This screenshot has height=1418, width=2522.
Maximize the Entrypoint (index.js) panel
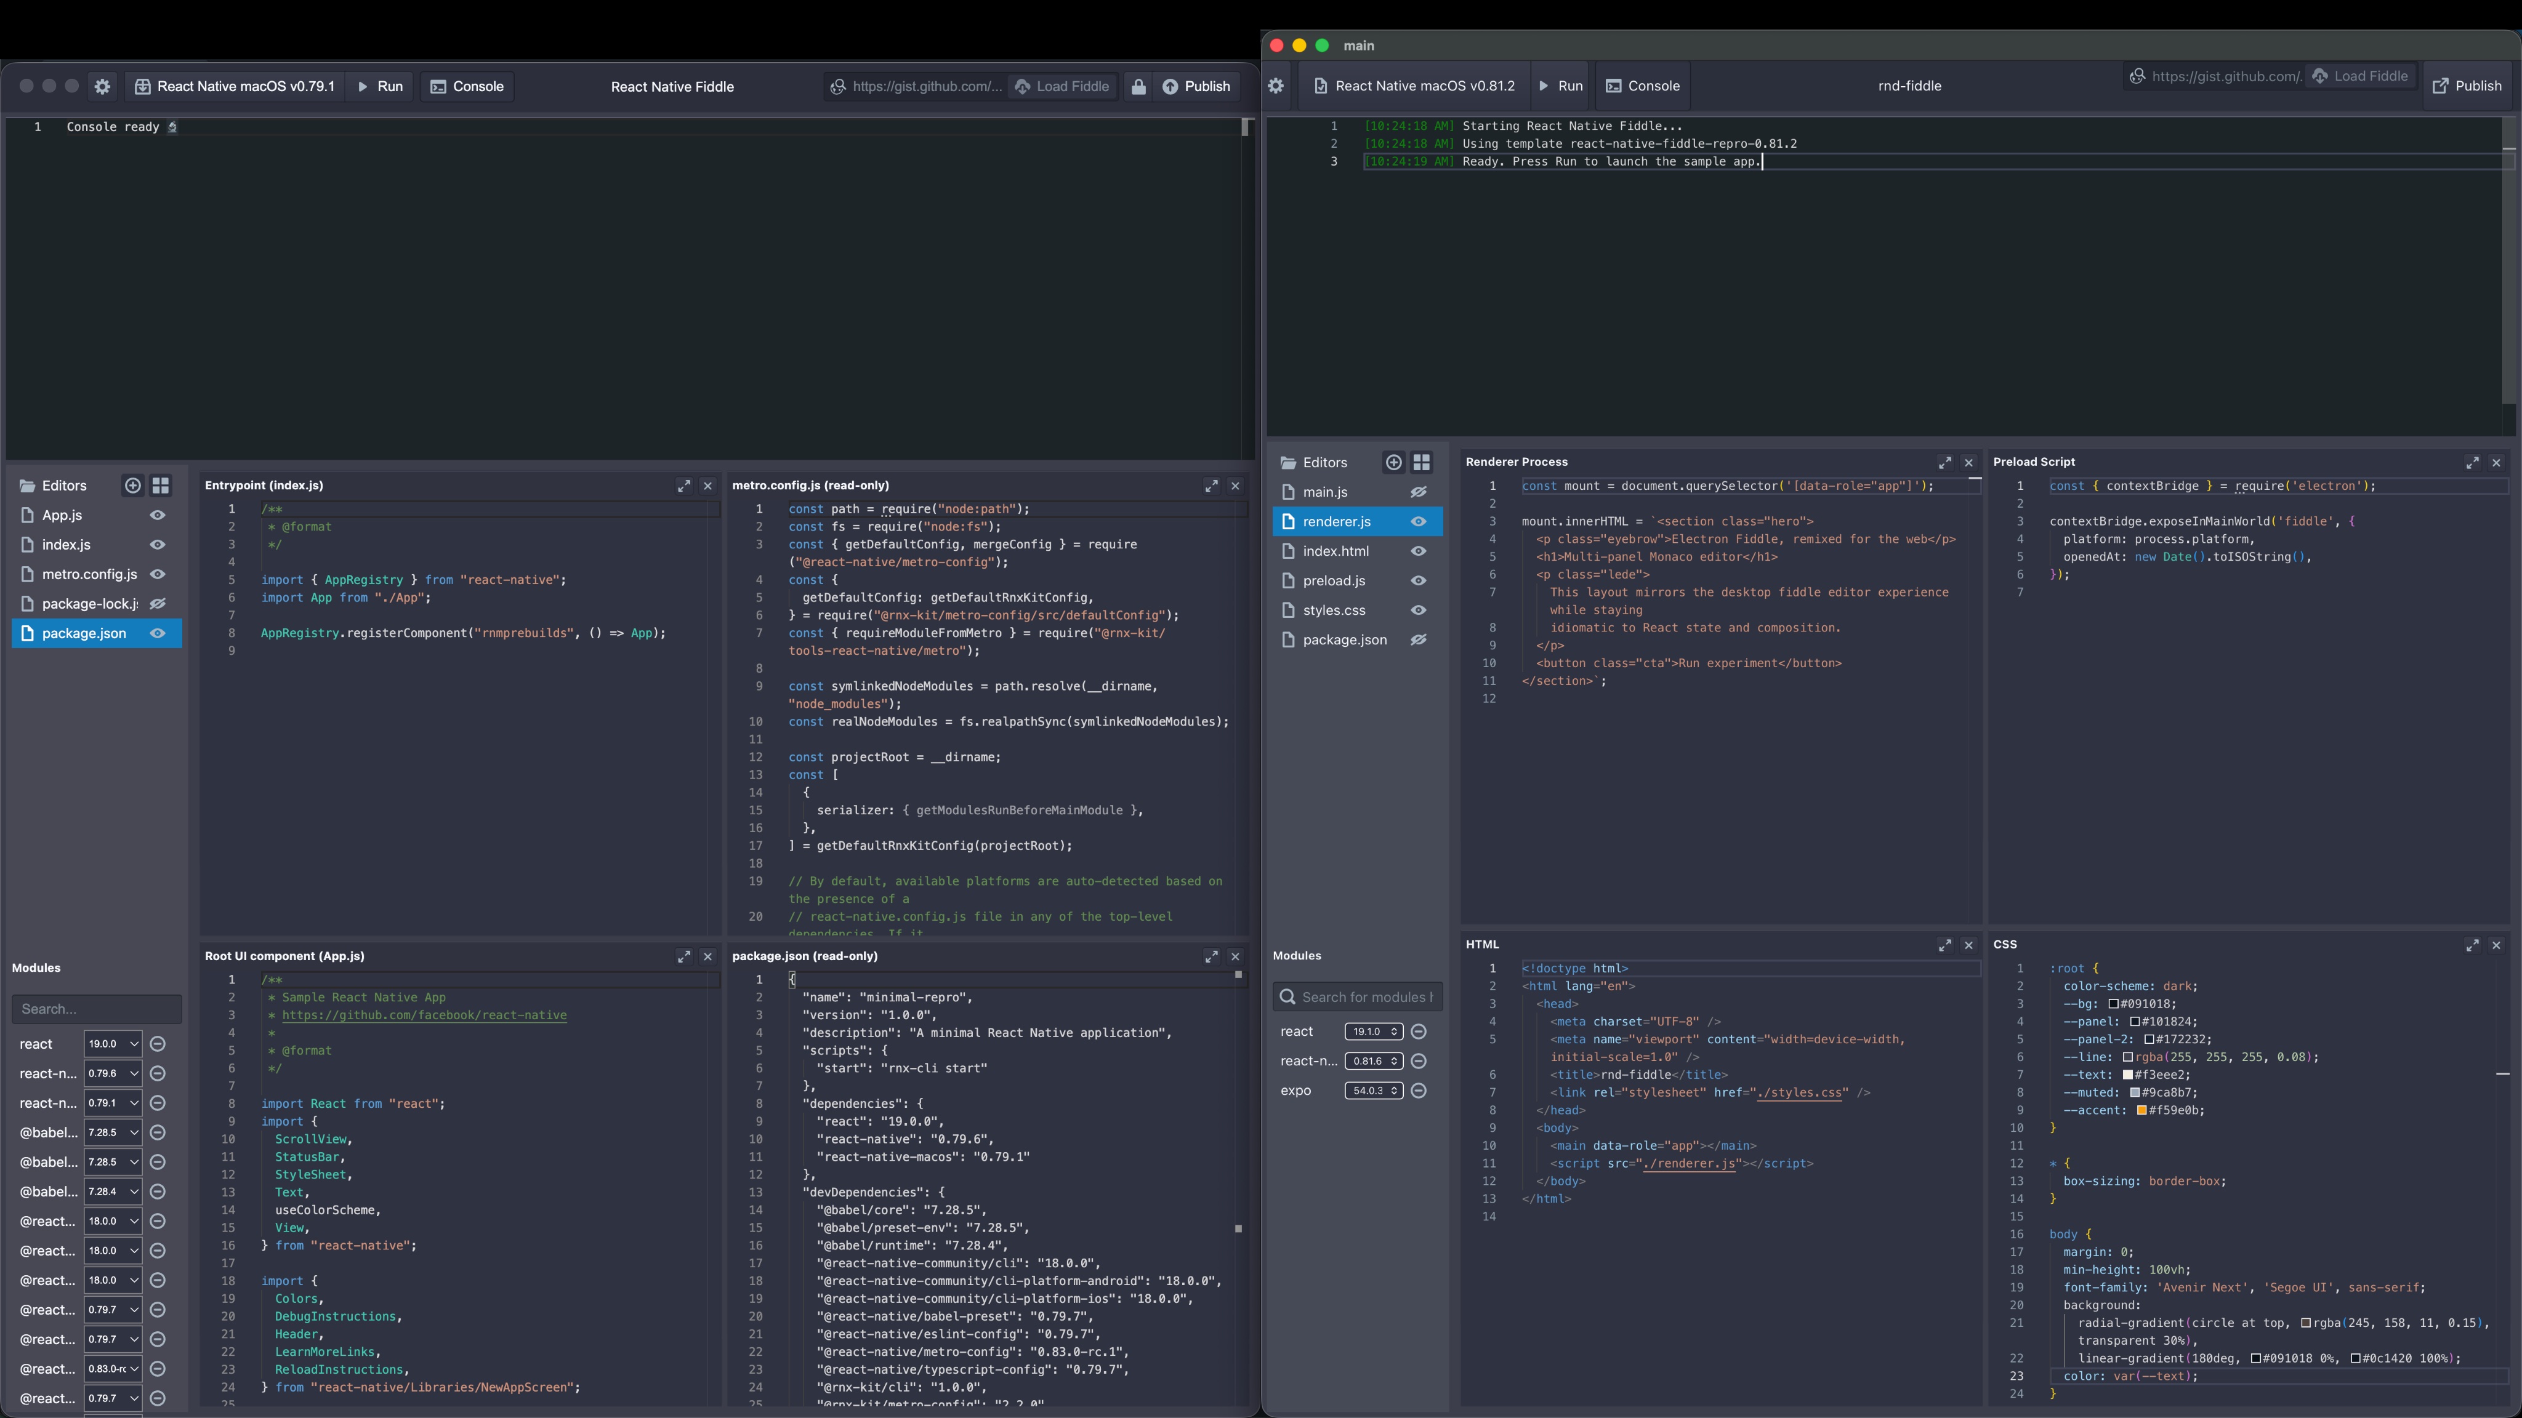click(683, 486)
